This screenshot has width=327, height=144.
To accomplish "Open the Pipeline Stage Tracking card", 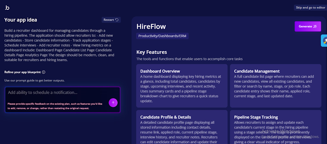I will point(276,127).
